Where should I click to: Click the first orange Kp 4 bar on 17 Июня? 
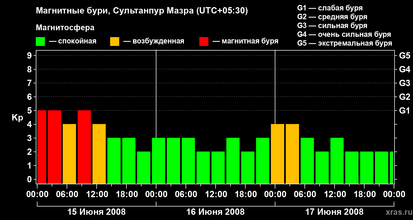pos(278,154)
